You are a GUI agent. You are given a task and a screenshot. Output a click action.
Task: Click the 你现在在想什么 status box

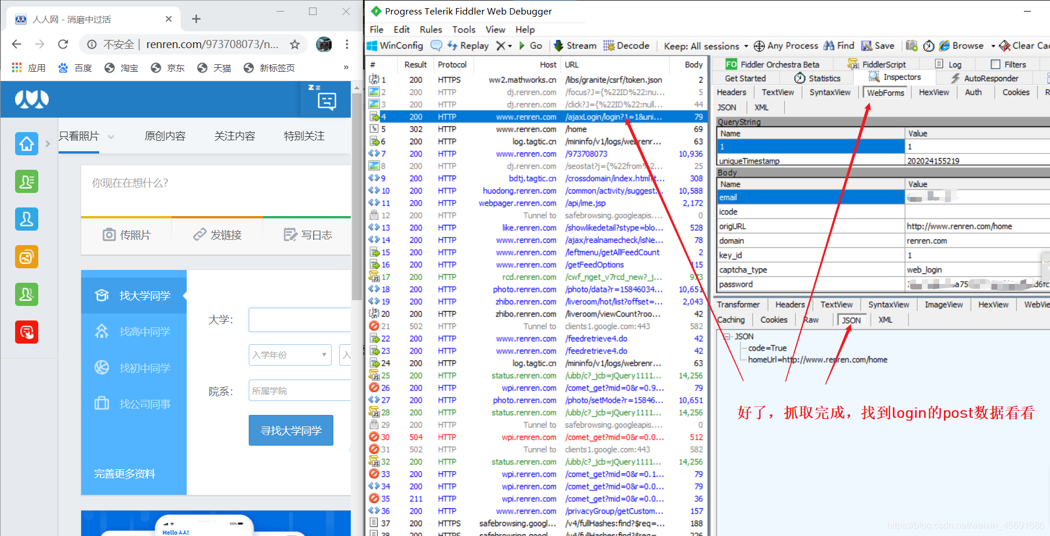click(216, 190)
